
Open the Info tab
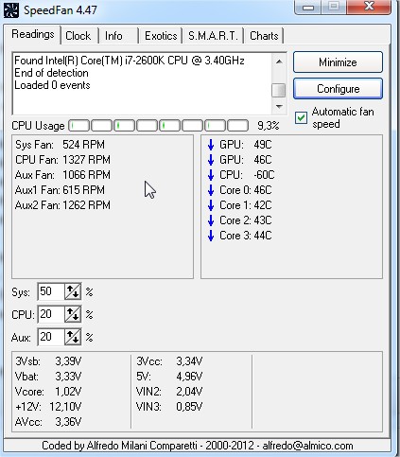[x=113, y=36]
